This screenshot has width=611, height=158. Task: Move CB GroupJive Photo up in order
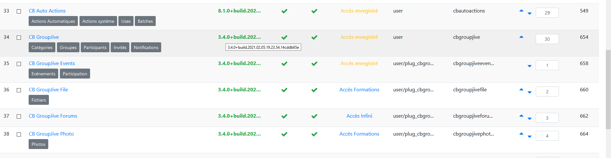coord(521,134)
